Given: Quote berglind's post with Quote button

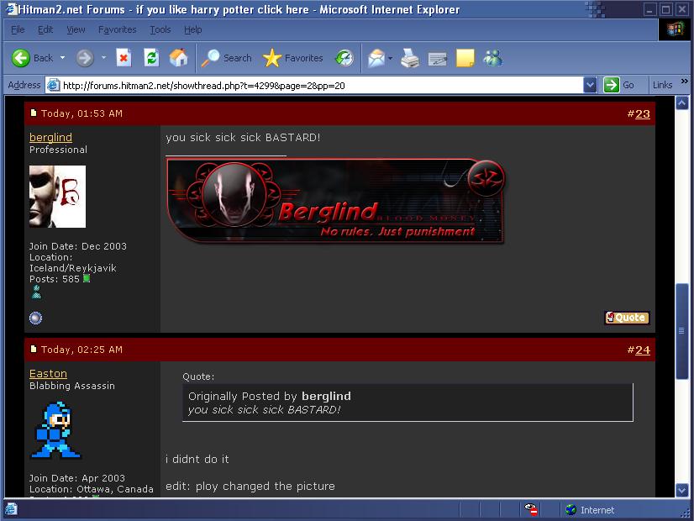Looking at the screenshot, I should 627,318.
